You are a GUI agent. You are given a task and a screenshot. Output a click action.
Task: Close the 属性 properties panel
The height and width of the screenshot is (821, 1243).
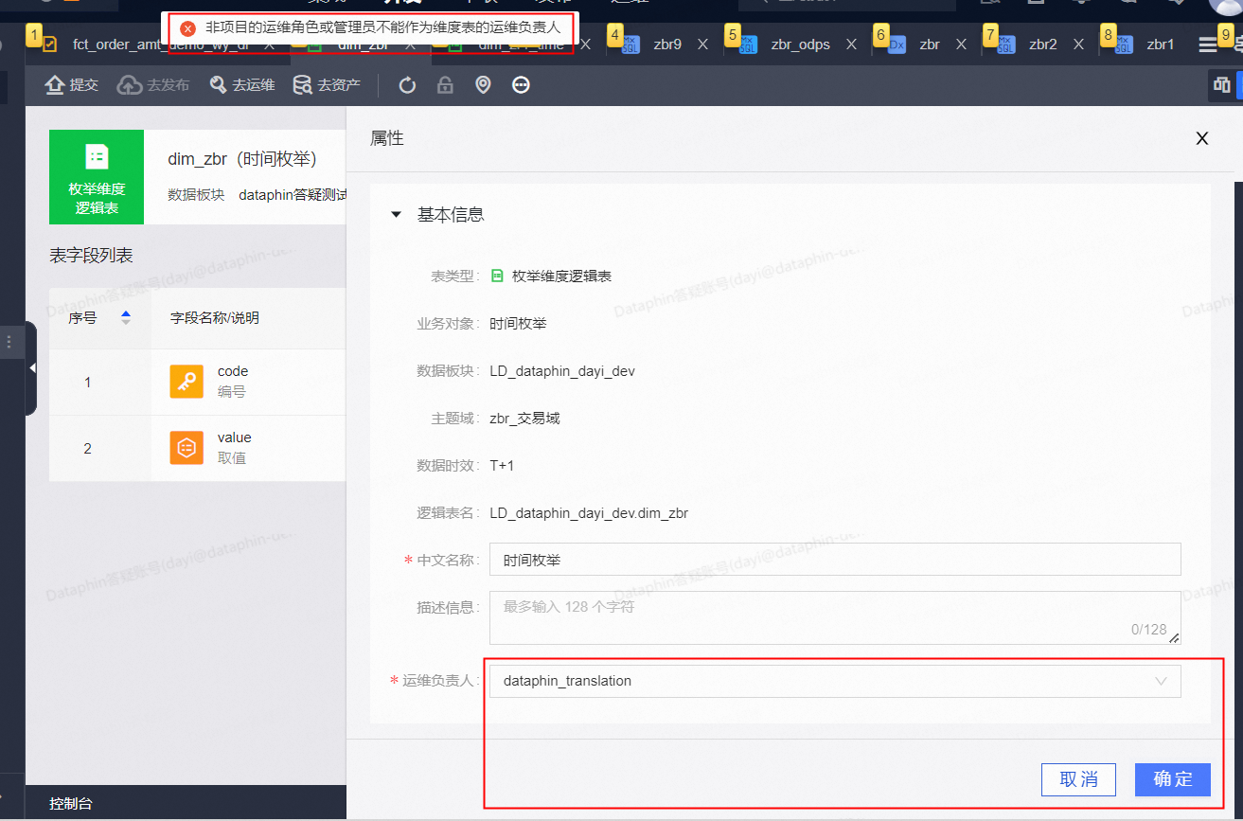[1201, 138]
